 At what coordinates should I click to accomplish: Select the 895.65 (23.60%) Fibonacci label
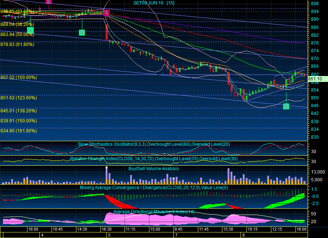tap(17, 11)
